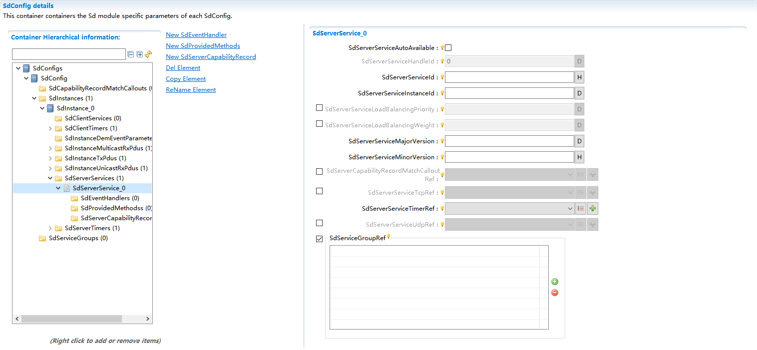This screenshot has height=350, width=757.
Task: Click the tree horizontal scrollbar thumb
Action: 71,319
